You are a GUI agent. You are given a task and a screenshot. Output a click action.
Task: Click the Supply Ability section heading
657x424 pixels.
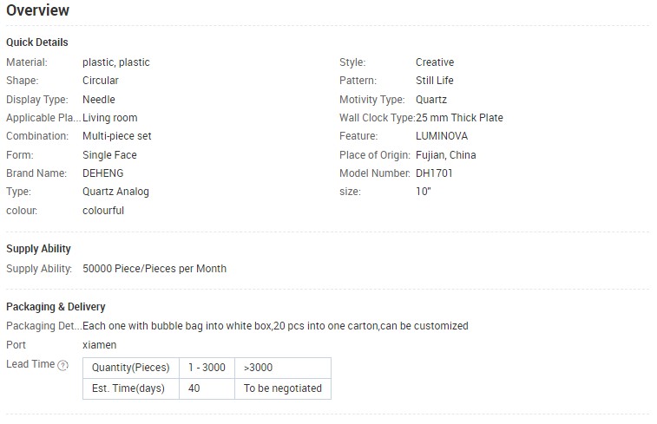tap(38, 249)
